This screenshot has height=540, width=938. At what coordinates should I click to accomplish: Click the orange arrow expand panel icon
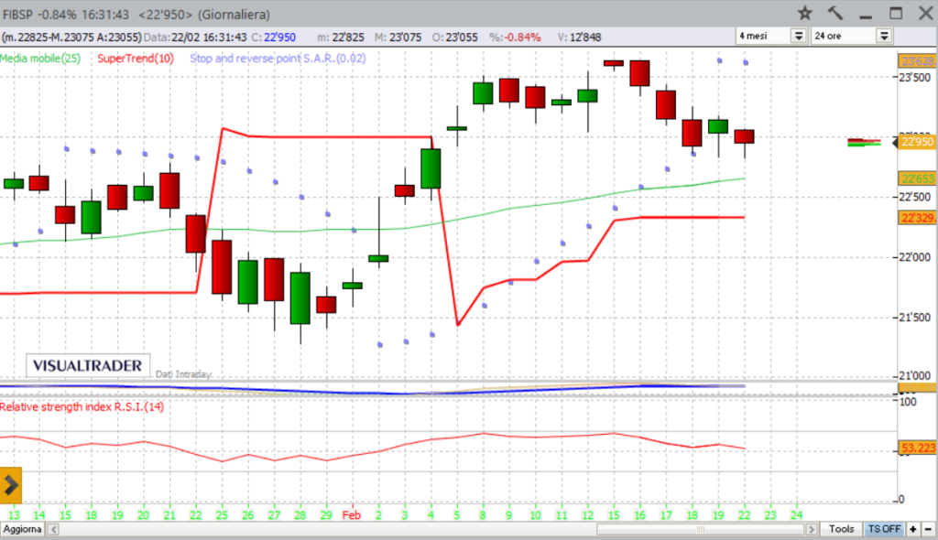11,484
